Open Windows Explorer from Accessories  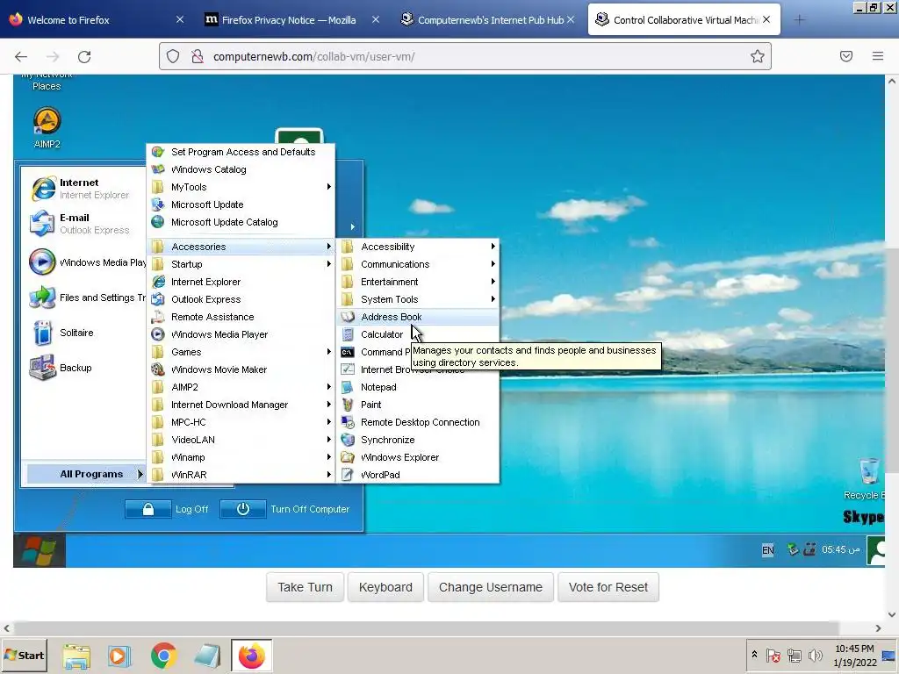(x=418, y=457)
